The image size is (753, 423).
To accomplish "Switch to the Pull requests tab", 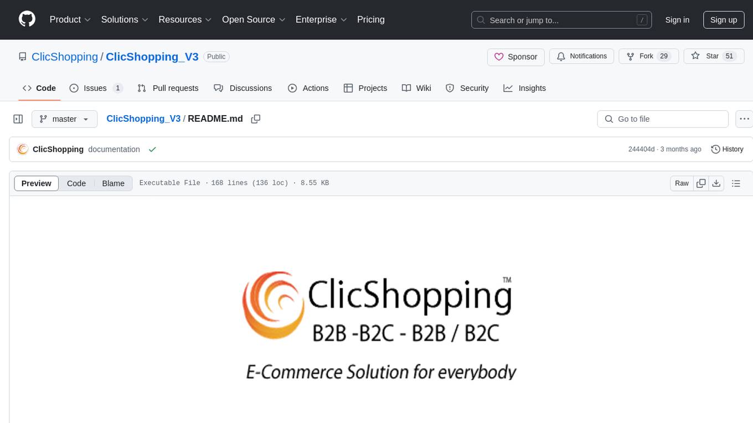I will (168, 88).
